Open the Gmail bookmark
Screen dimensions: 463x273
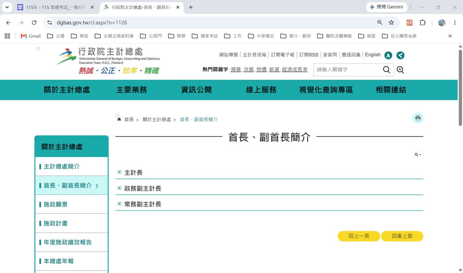tap(31, 36)
